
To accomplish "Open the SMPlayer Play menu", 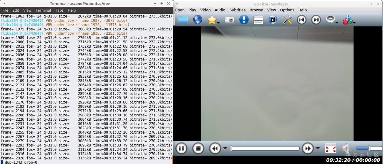I will click(192, 10).
